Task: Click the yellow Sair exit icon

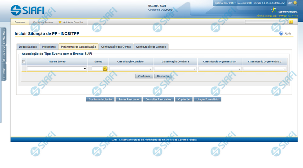Action: [295, 3]
